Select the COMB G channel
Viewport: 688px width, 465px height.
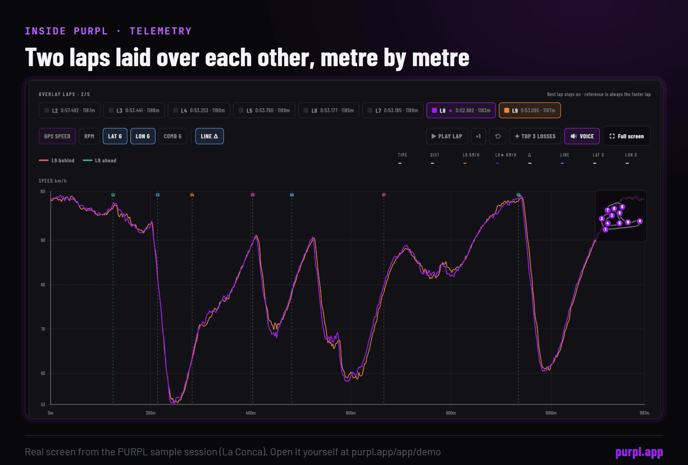(x=172, y=136)
